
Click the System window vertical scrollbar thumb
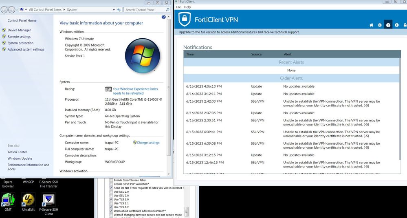(x=169, y=87)
